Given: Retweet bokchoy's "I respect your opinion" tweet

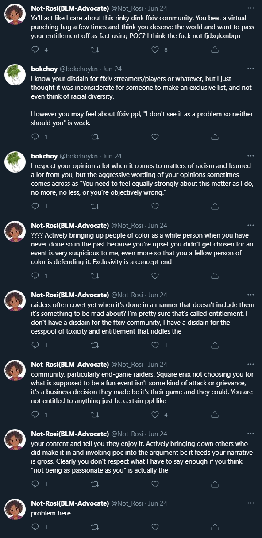Looking at the screenshot, I should pyautogui.click(x=95, y=206).
